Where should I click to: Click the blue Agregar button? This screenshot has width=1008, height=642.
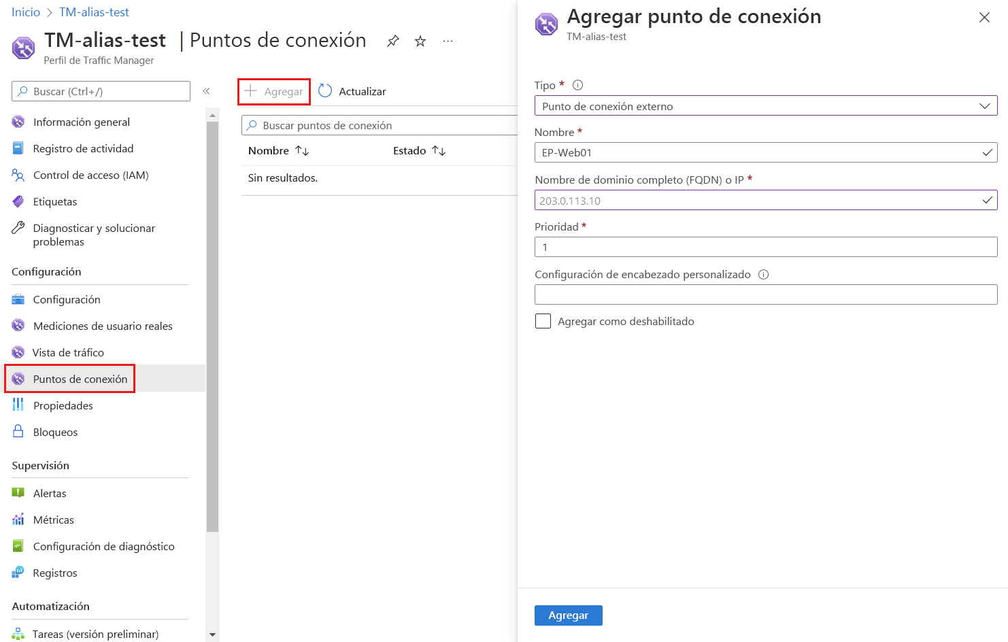[568, 615]
